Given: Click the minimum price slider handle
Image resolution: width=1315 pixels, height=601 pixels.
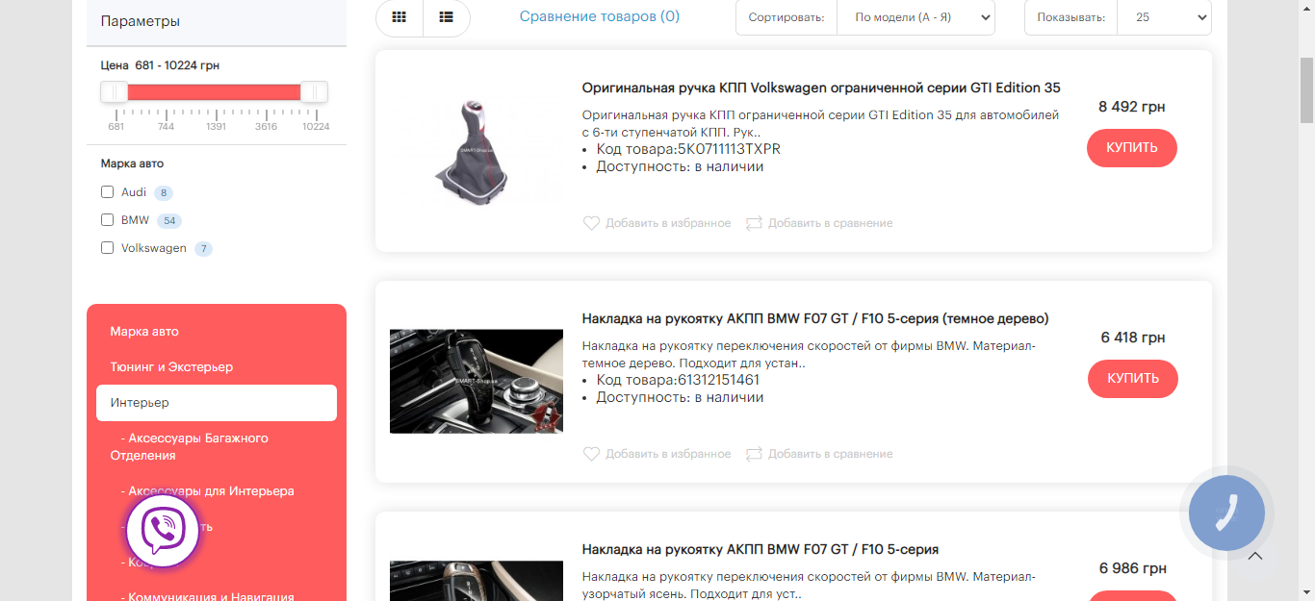Looking at the screenshot, I should coord(115,92).
